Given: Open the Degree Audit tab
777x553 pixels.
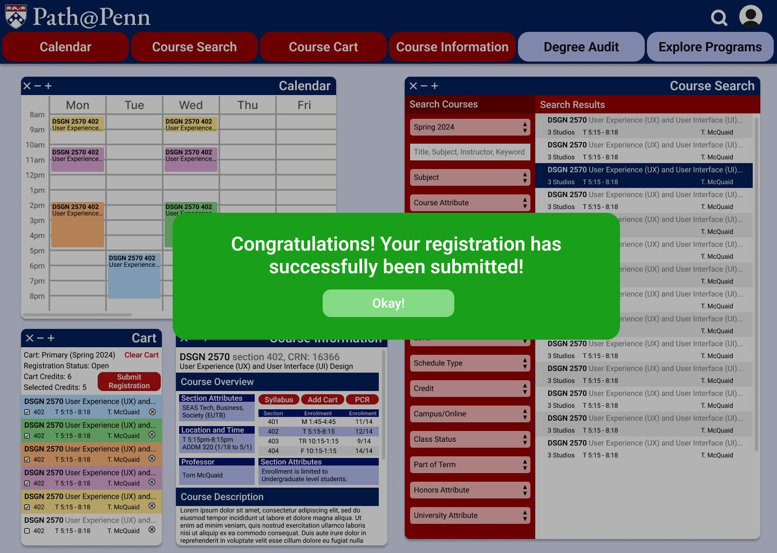Looking at the screenshot, I should (581, 47).
